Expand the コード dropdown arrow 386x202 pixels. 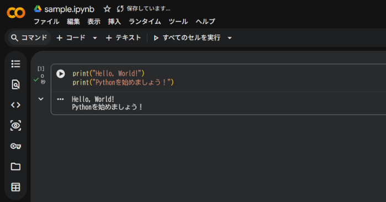click(95, 38)
